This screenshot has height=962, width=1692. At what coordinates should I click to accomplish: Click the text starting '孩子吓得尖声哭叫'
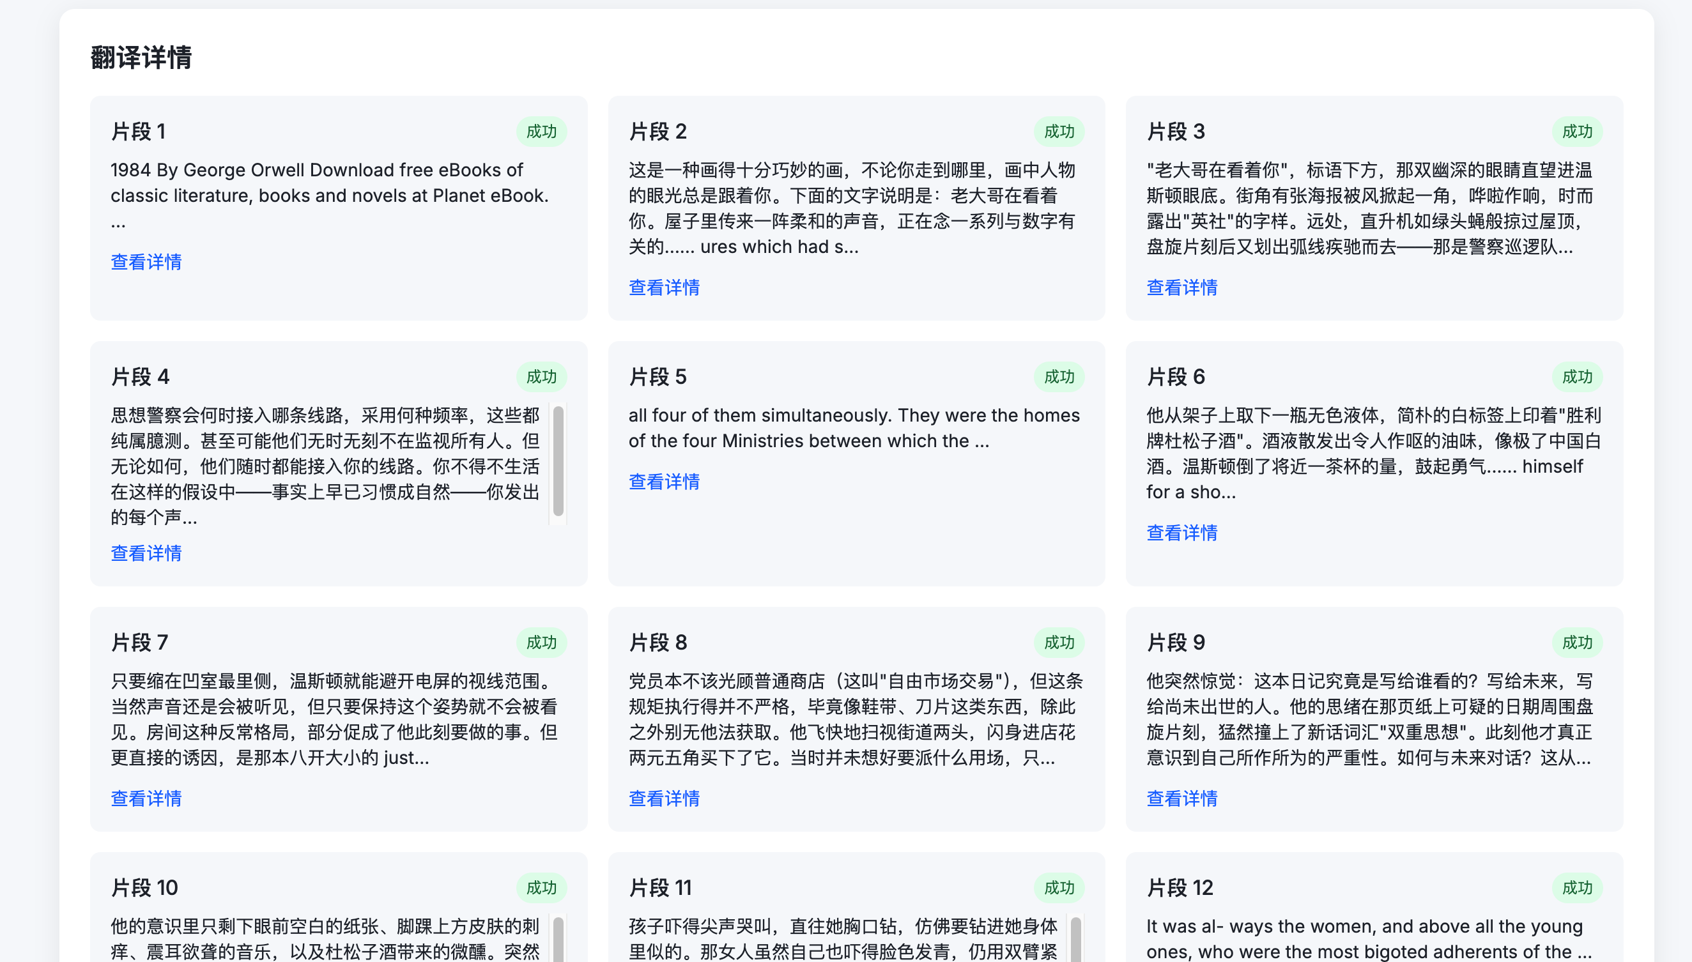[843, 938]
